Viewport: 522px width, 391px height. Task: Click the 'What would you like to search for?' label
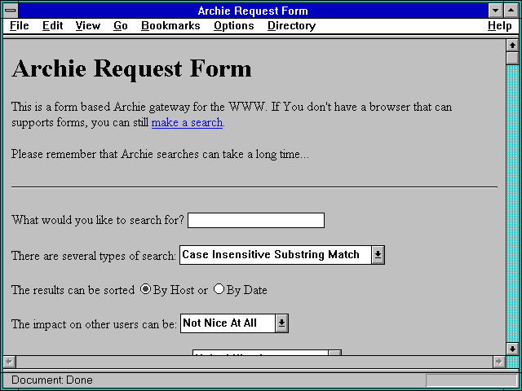pos(98,220)
